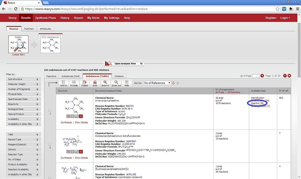Screen dimensions: 301x179
Task: Expand the Spectroscopic Data filter
Action: point(24,99)
